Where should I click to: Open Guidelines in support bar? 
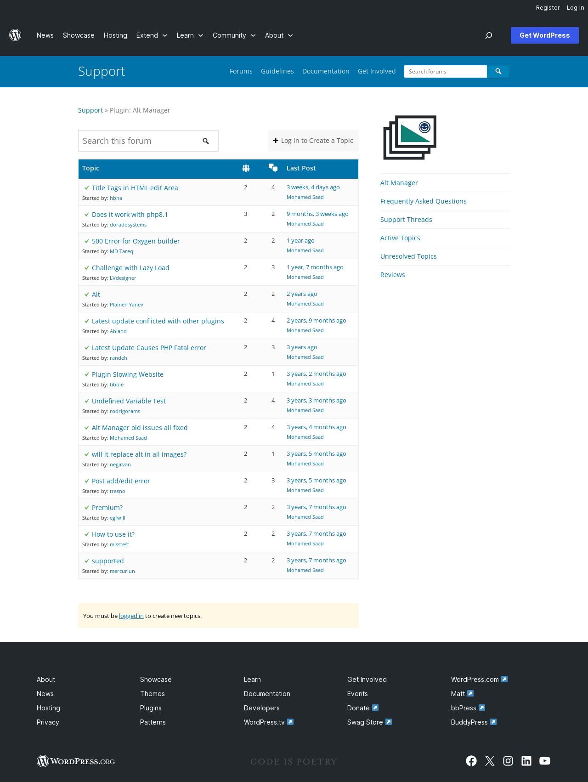pos(277,71)
